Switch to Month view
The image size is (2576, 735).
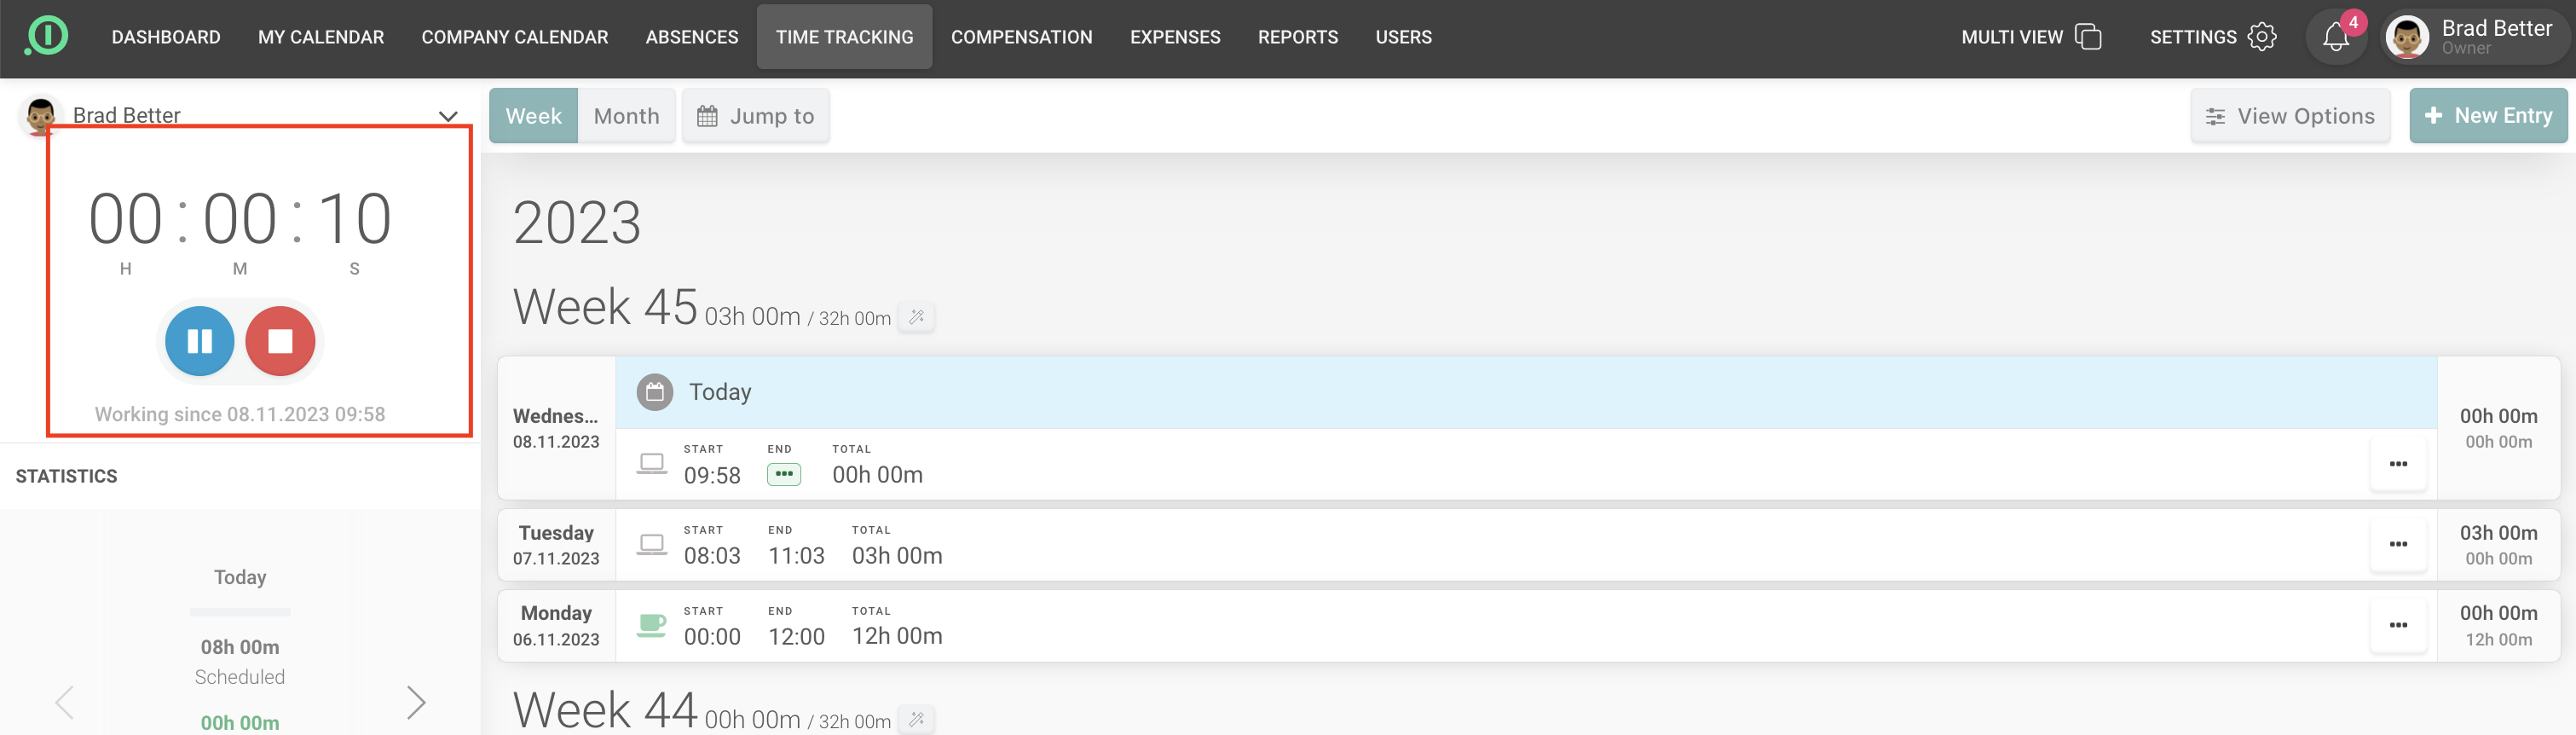tap(626, 116)
